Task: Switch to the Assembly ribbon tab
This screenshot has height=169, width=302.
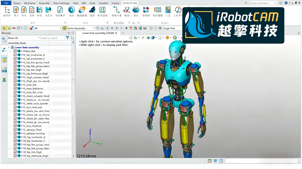Action: (44, 3)
